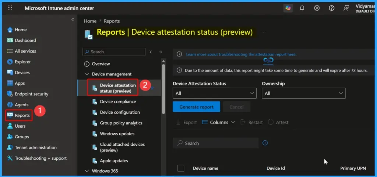This screenshot has width=377, height=177.
Task: Sort by the Device Id column
Action: coord(276,169)
